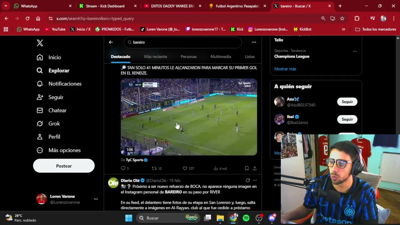
Task: Click the address bar URL
Action: coord(95,18)
